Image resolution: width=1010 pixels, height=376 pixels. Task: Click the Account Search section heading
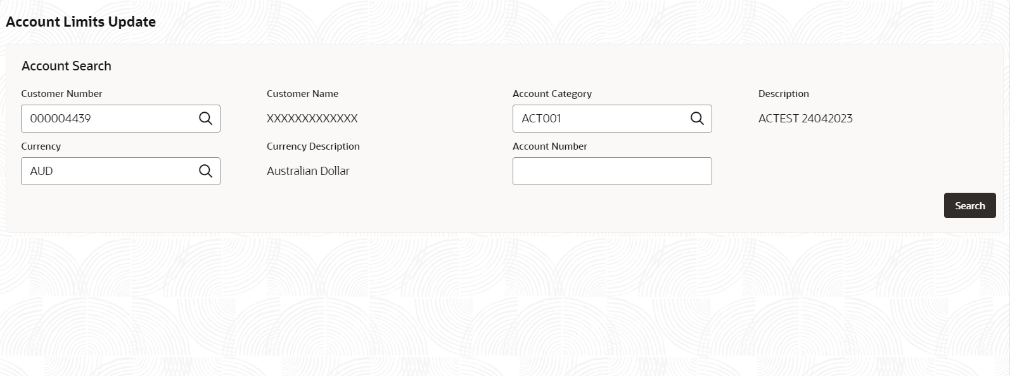[67, 66]
